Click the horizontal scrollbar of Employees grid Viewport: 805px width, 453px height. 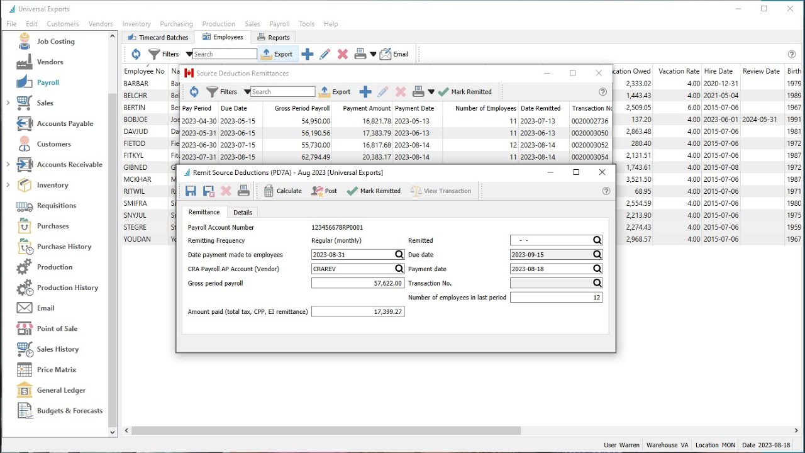326,431
